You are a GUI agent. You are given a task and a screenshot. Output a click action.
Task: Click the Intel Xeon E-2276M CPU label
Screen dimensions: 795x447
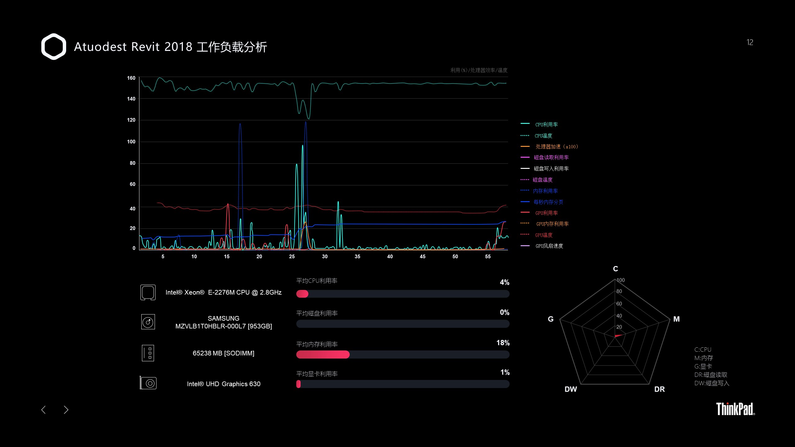point(224,292)
